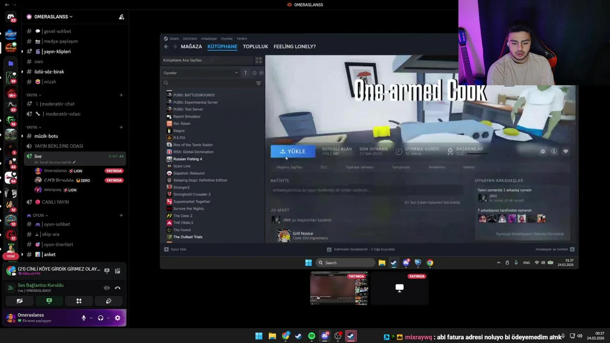This screenshot has width=610, height=343.
Task: Open the Görünüm menu
Action: pos(190,39)
